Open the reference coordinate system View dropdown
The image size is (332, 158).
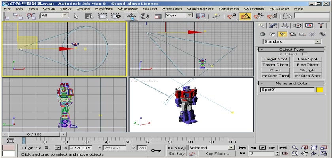point(179,15)
